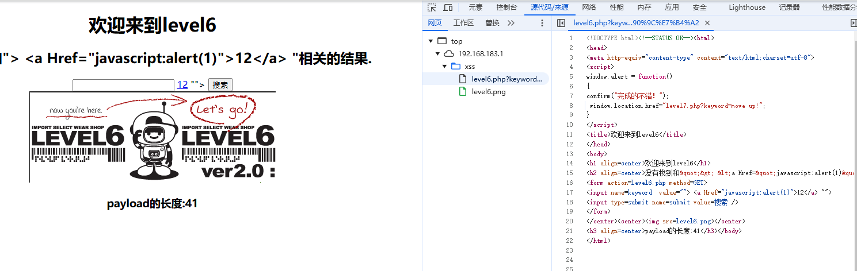Switch to the 安全 (Security) tab

pyautogui.click(x=699, y=7)
